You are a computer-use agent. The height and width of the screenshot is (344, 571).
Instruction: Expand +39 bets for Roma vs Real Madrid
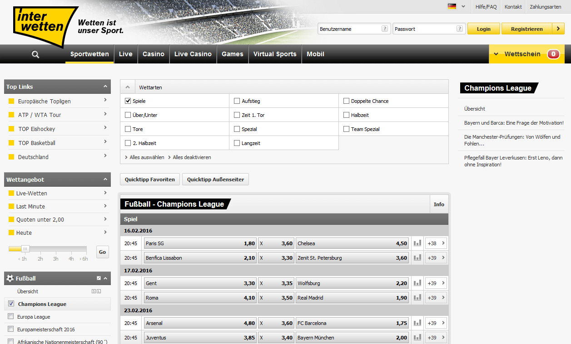pos(436,298)
